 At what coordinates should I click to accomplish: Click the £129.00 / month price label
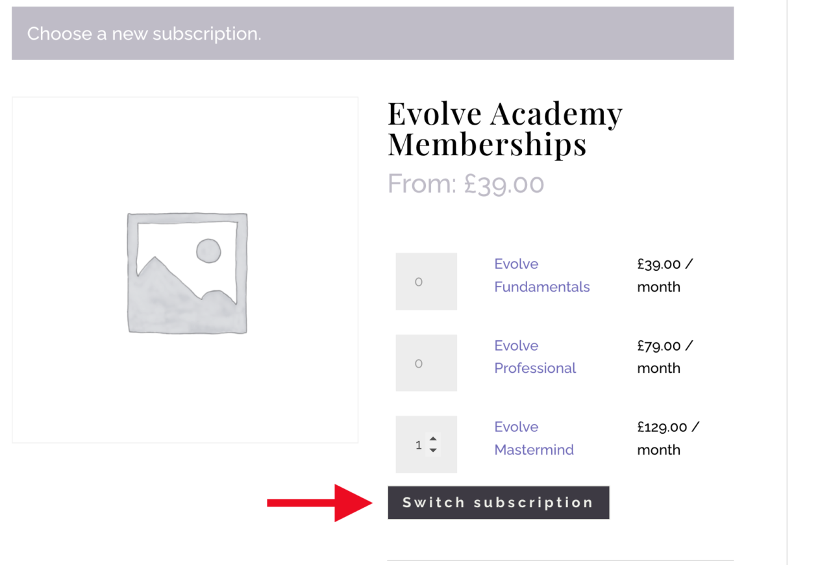tap(667, 438)
